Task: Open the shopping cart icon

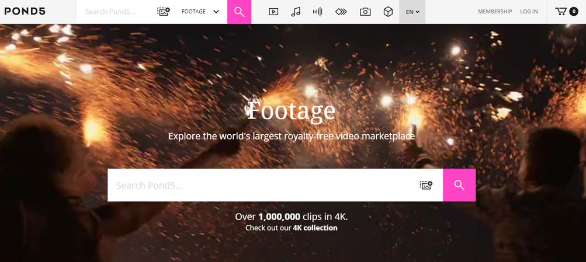Action: 561,12
